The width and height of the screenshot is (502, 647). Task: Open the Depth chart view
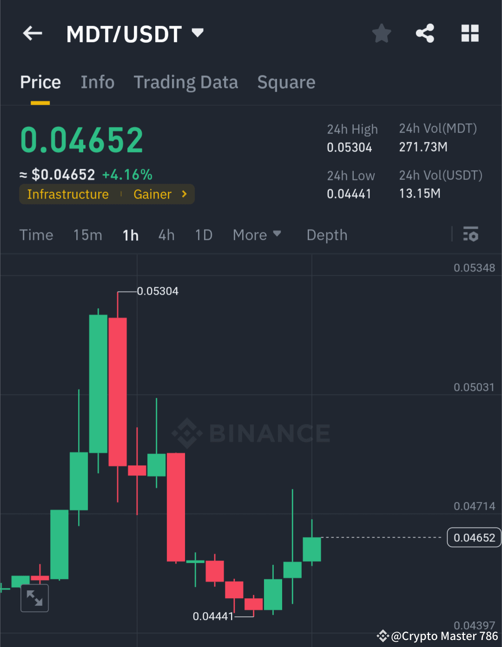click(x=327, y=235)
